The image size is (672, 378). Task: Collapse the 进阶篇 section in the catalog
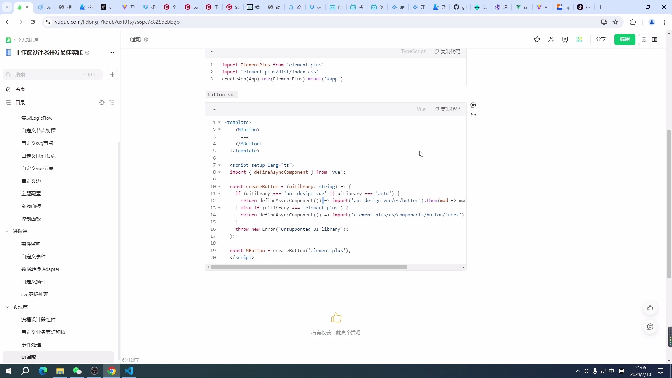[x=7, y=231]
